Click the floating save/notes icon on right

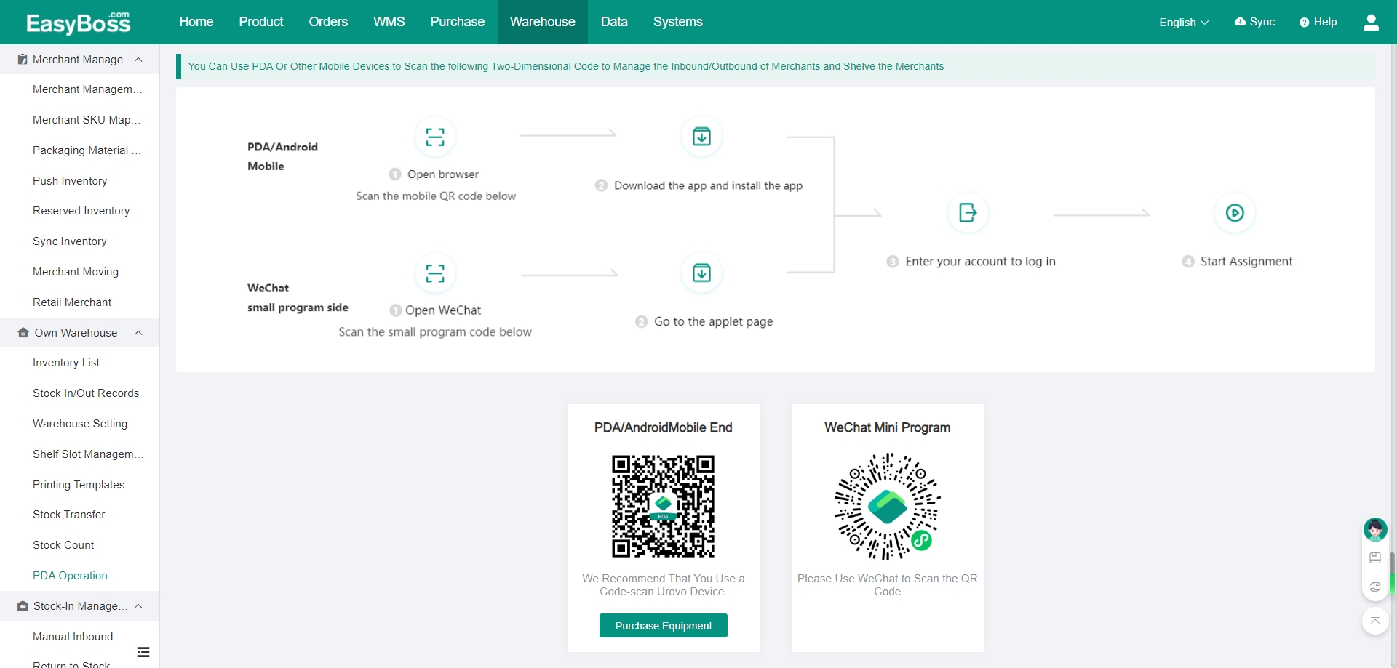[1375, 558]
